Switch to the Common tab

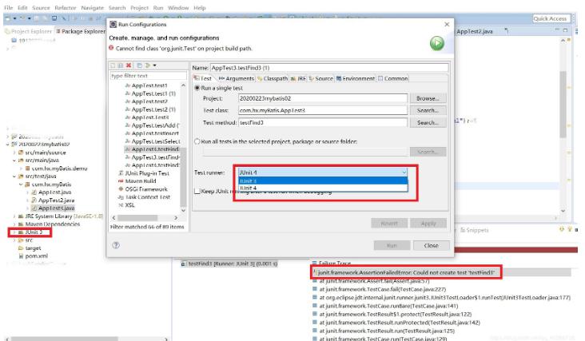pyautogui.click(x=393, y=78)
